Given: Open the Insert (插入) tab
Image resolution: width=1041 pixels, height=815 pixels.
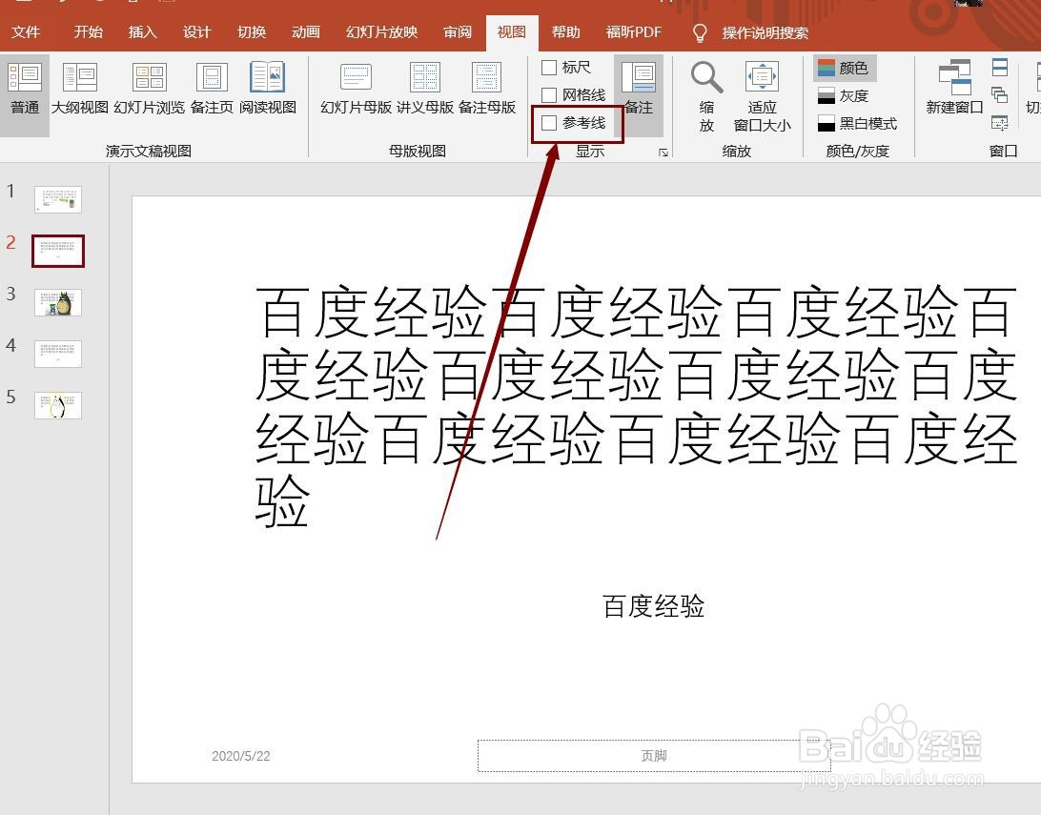Looking at the screenshot, I should [x=142, y=31].
